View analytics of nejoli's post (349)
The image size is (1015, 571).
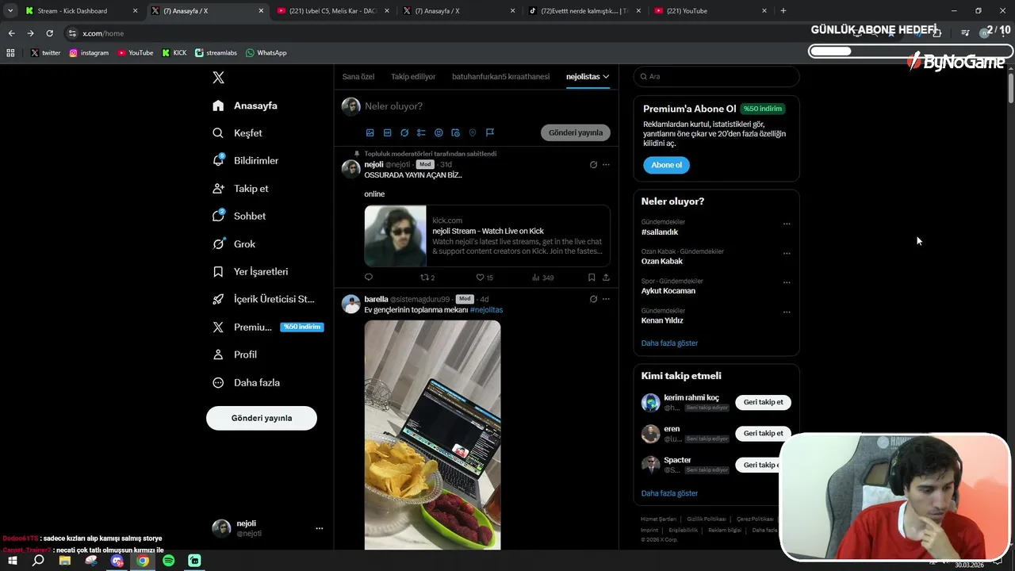(x=542, y=278)
